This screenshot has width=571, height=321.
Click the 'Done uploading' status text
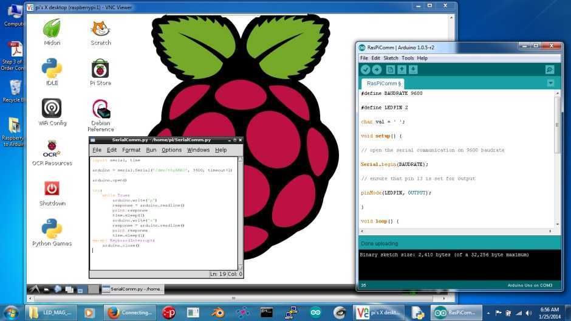click(380, 243)
